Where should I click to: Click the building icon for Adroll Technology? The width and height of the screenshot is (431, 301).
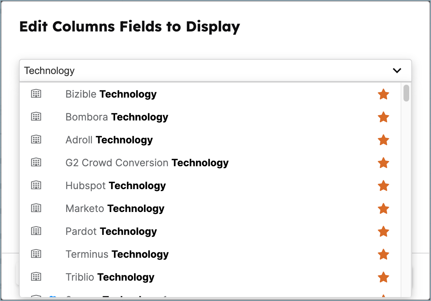(36, 139)
